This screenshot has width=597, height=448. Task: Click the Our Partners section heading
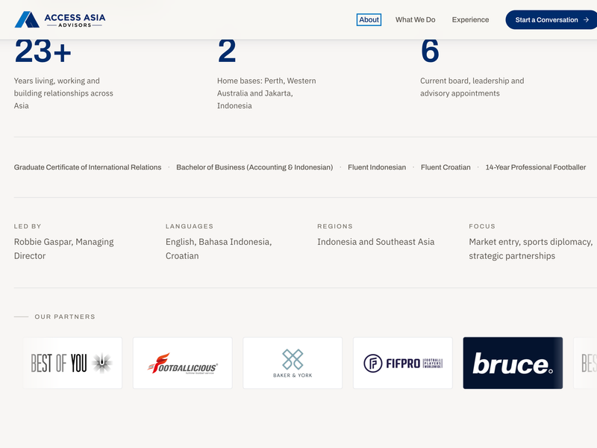pyautogui.click(x=65, y=317)
